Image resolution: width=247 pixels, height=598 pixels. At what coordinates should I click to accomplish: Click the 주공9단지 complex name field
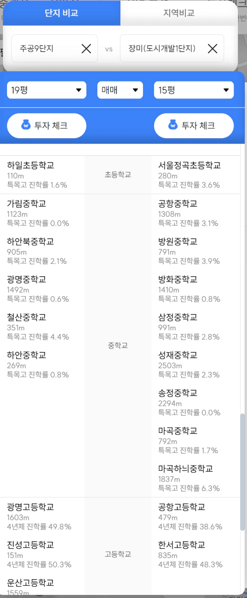[54, 48]
